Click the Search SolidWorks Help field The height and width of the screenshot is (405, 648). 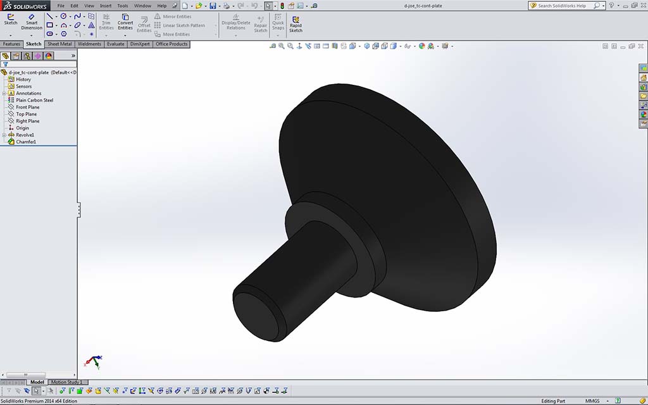[563, 6]
